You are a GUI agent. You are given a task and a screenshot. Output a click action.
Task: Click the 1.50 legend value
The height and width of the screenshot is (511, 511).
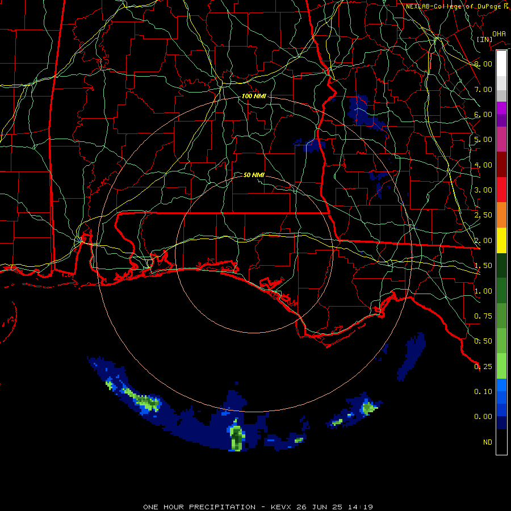tap(483, 266)
